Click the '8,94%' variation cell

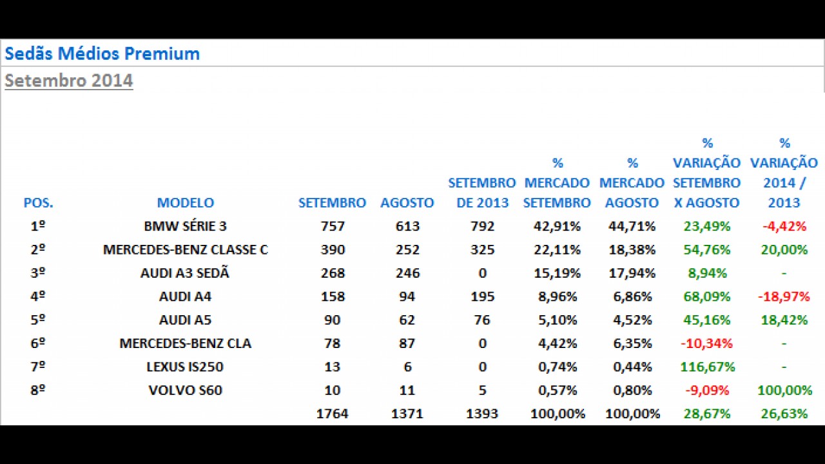coord(707,273)
